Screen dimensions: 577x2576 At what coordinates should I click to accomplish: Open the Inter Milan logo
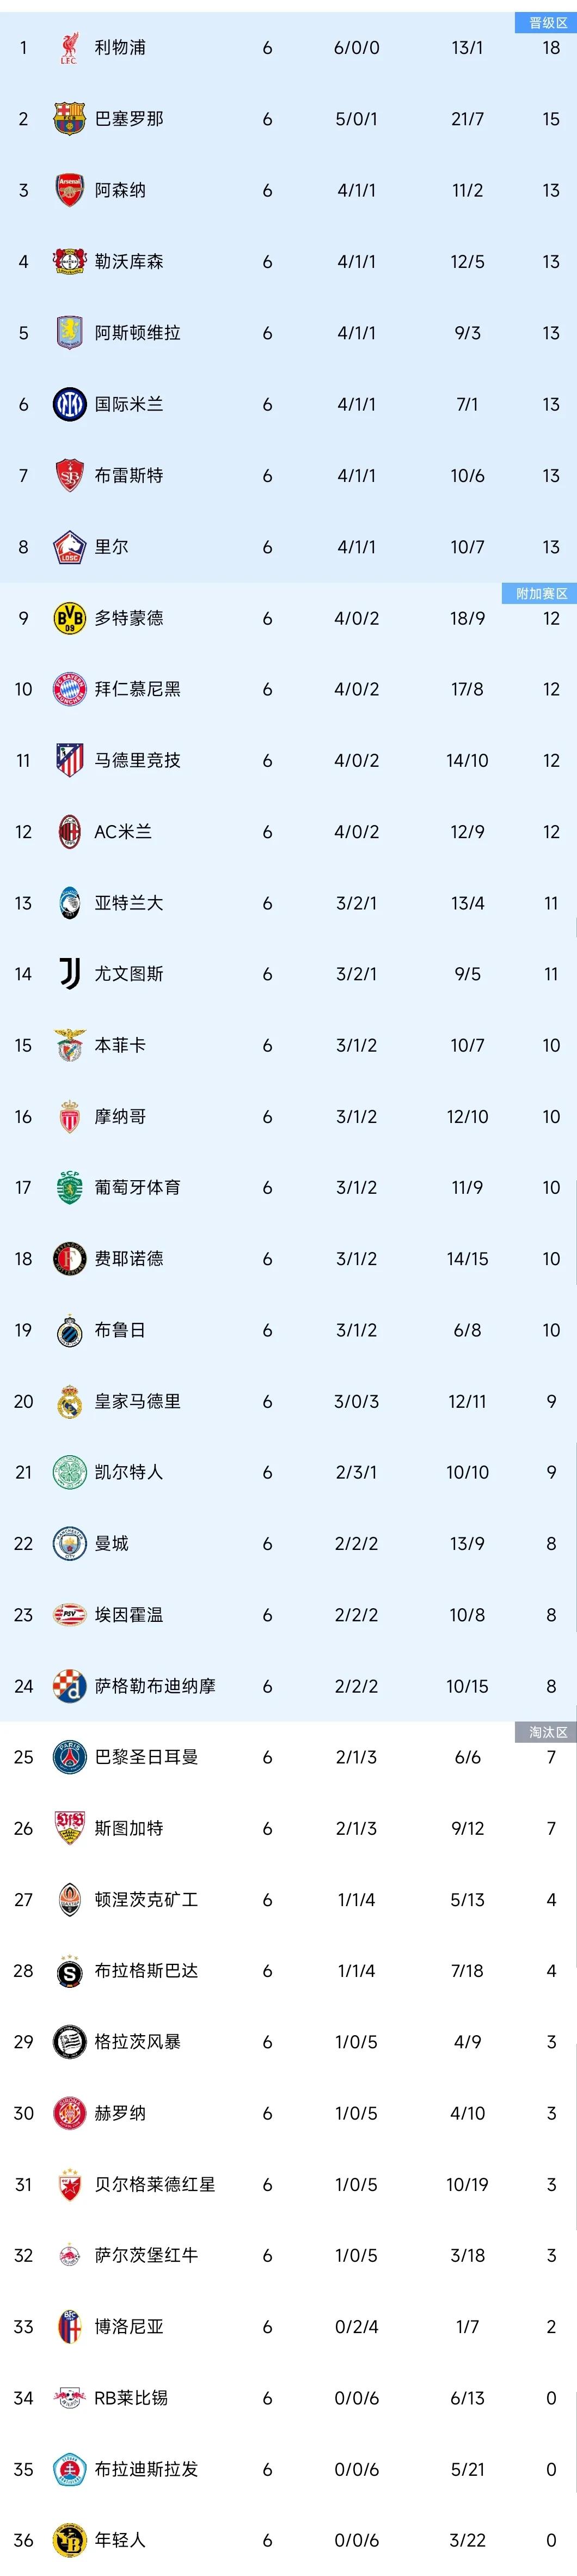pyautogui.click(x=69, y=404)
